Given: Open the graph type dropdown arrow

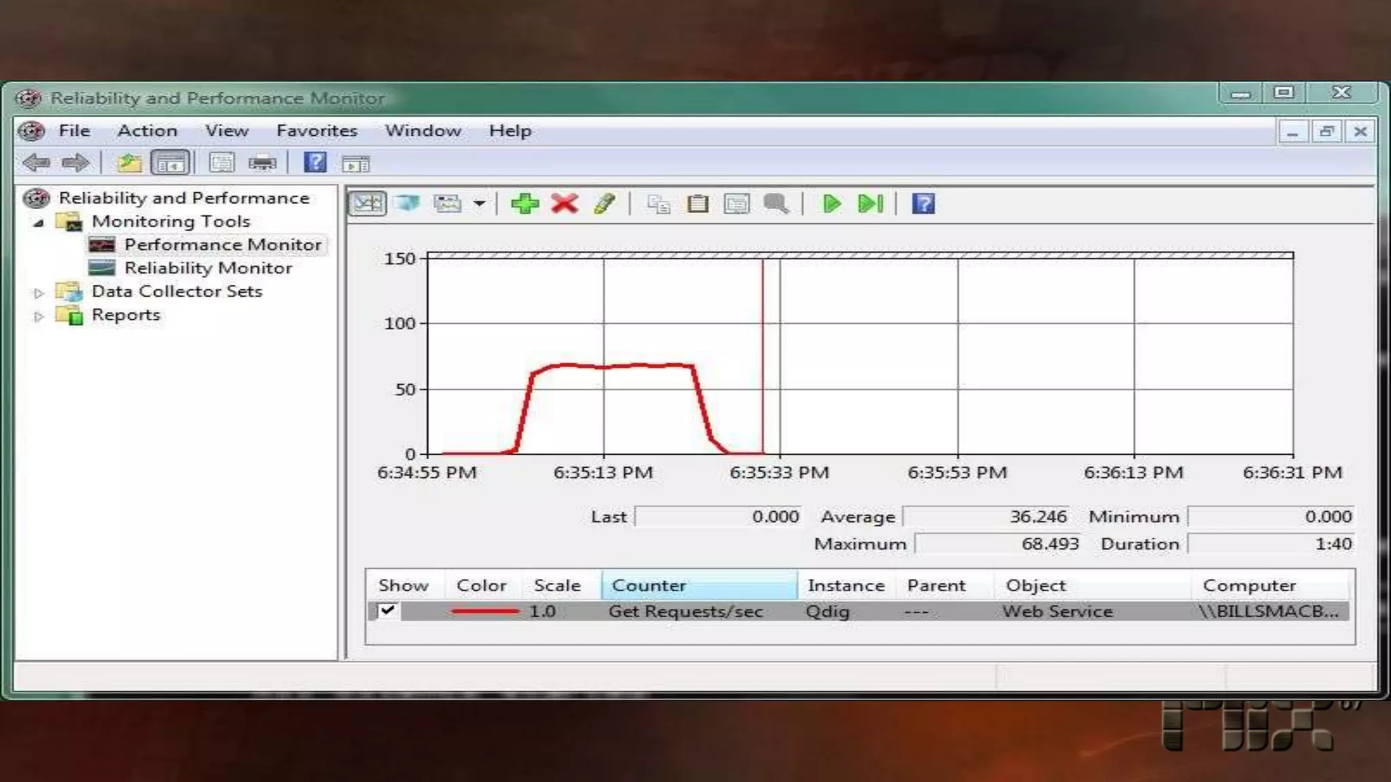Looking at the screenshot, I should (480, 204).
